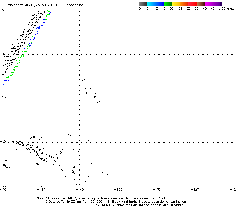Click the brown 35-40 knots legend segment
The image size is (236, 207).
point(201,4)
